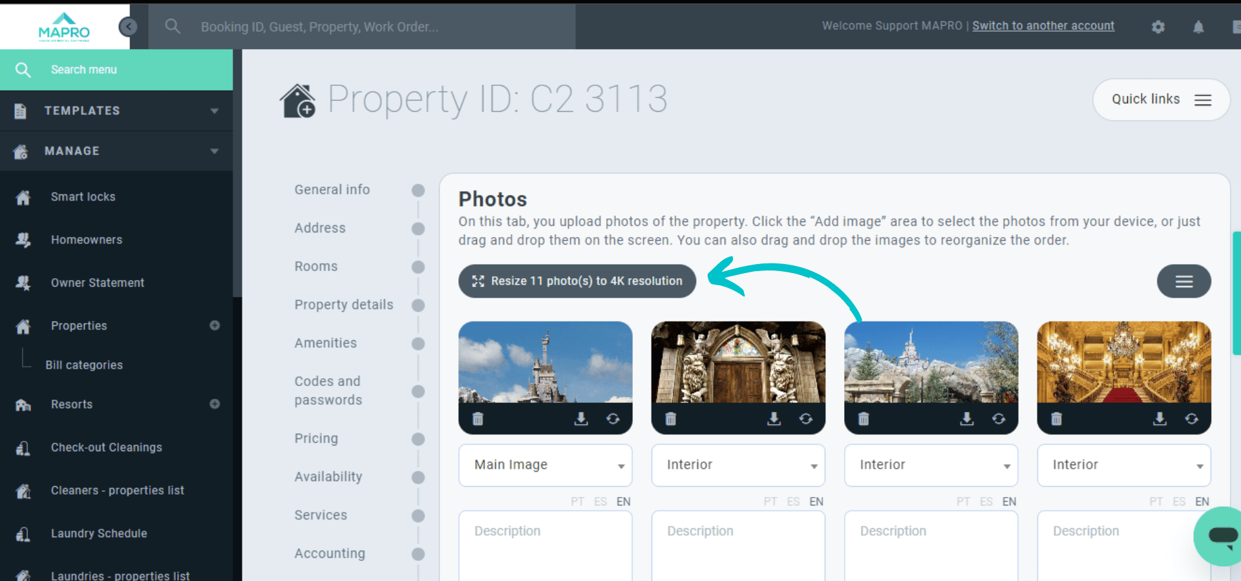
Task: Expand the TEMPLATES section
Action: 116,110
